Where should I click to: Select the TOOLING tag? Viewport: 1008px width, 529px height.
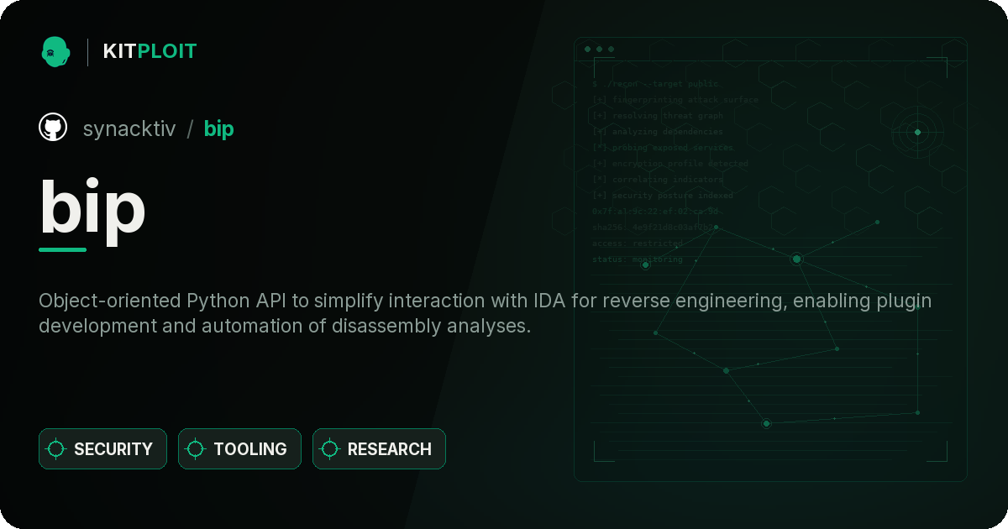(239, 449)
